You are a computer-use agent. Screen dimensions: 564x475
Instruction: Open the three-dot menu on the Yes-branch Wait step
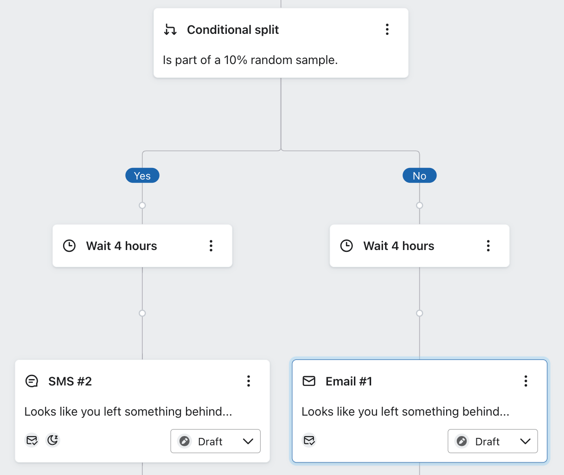coord(211,246)
